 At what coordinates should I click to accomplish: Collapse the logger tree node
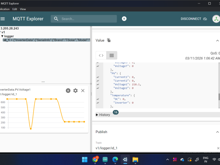(2, 36)
